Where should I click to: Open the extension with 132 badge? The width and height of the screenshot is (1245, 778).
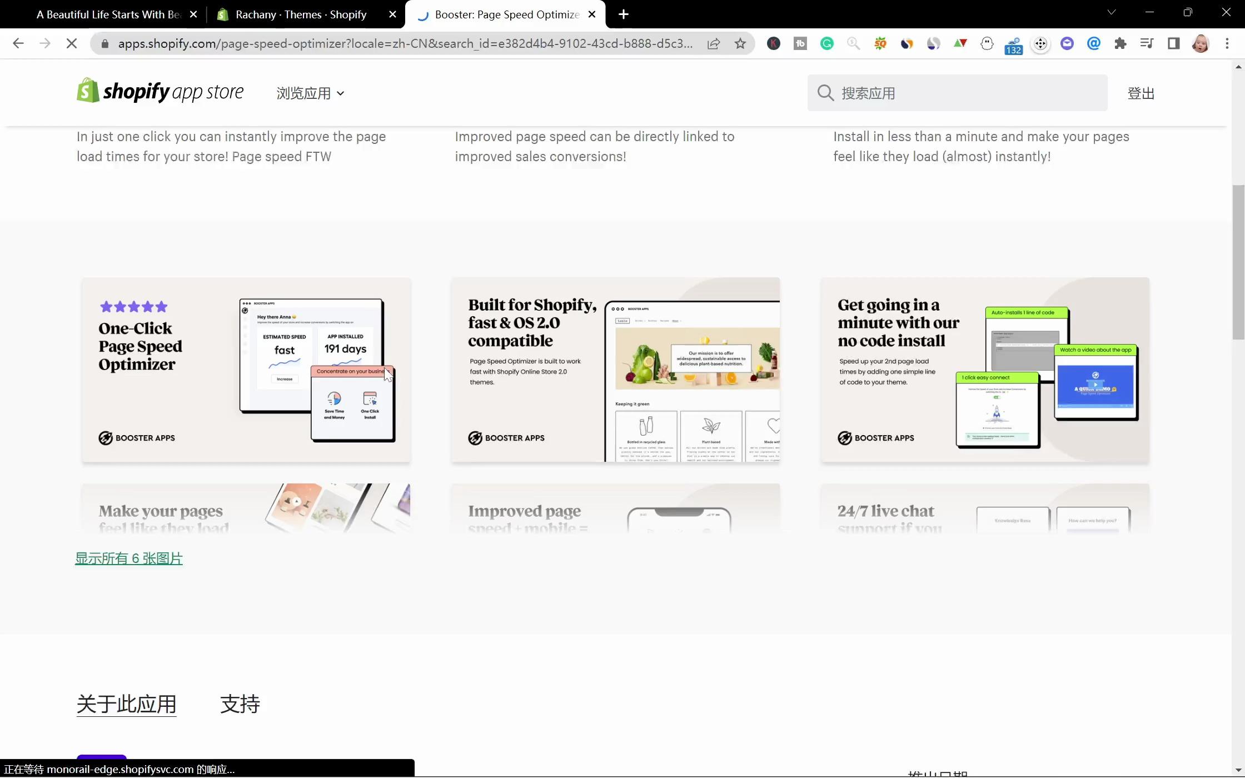[1013, 45]
